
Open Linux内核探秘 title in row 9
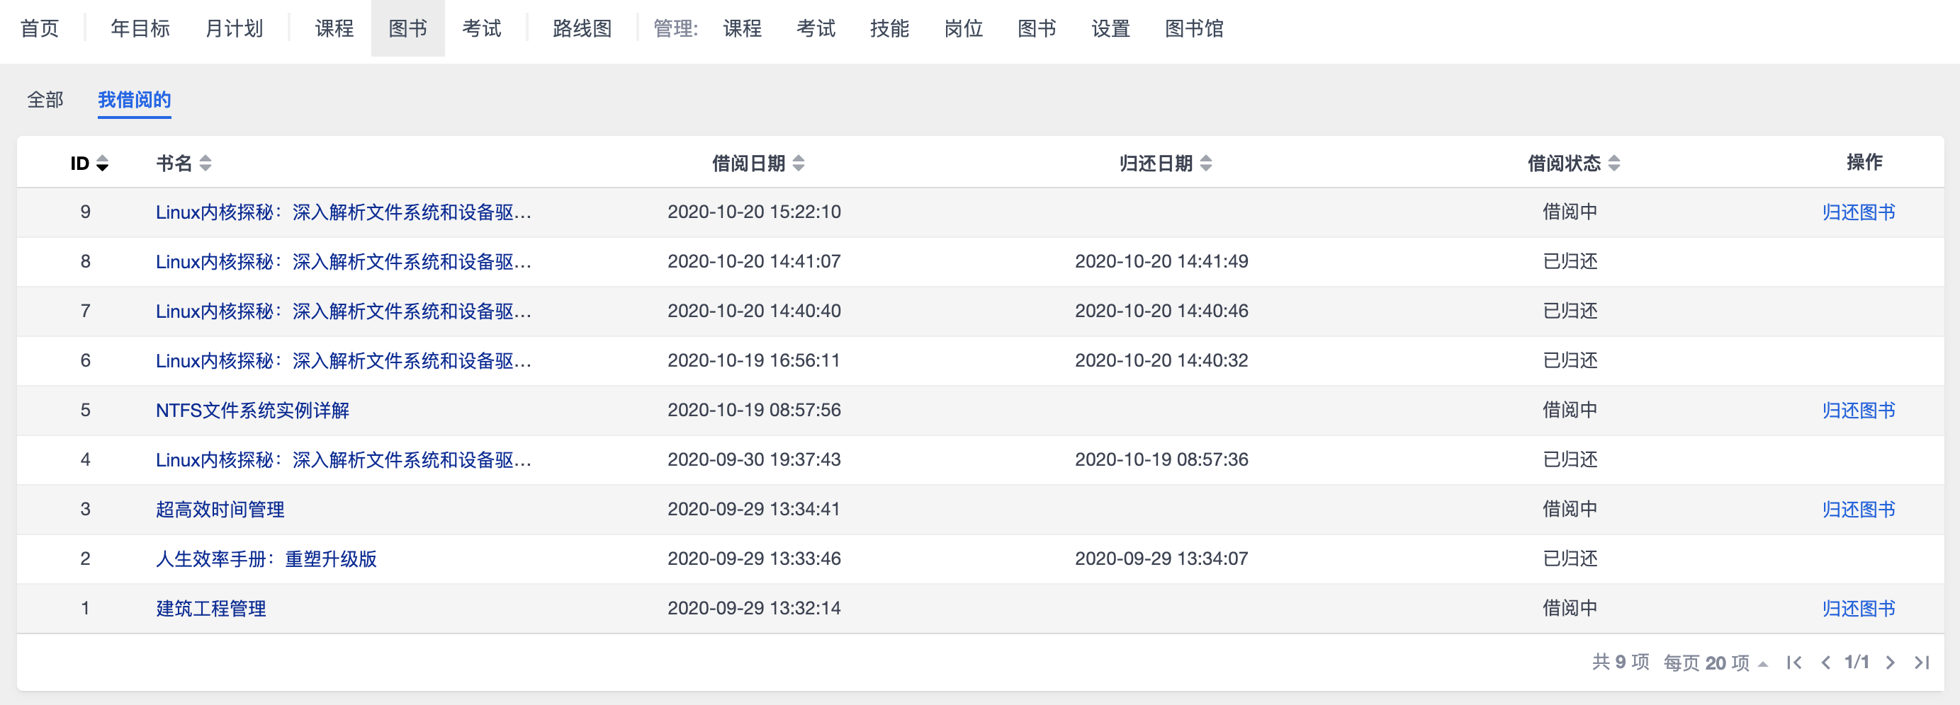coord(344,212)
